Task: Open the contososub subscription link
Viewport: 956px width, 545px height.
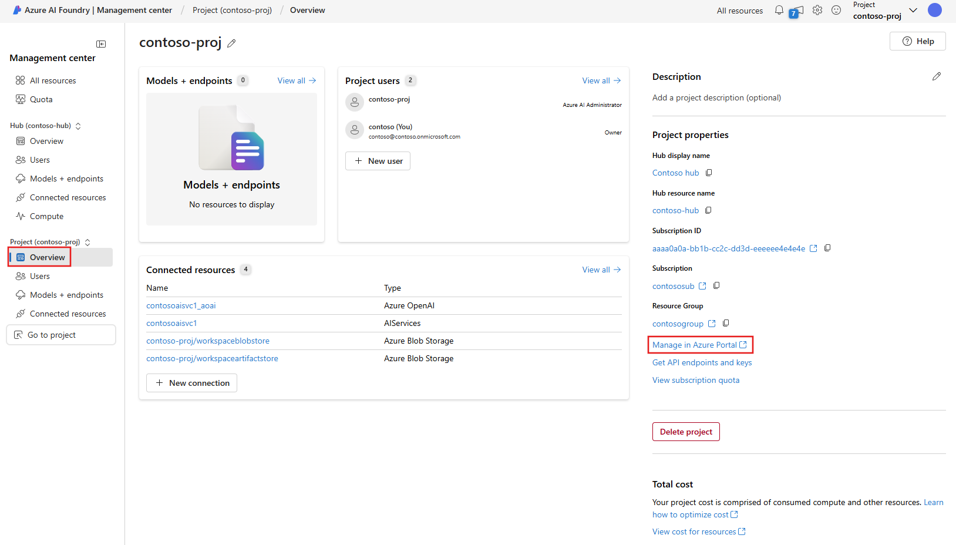Action: click(674, 286)
